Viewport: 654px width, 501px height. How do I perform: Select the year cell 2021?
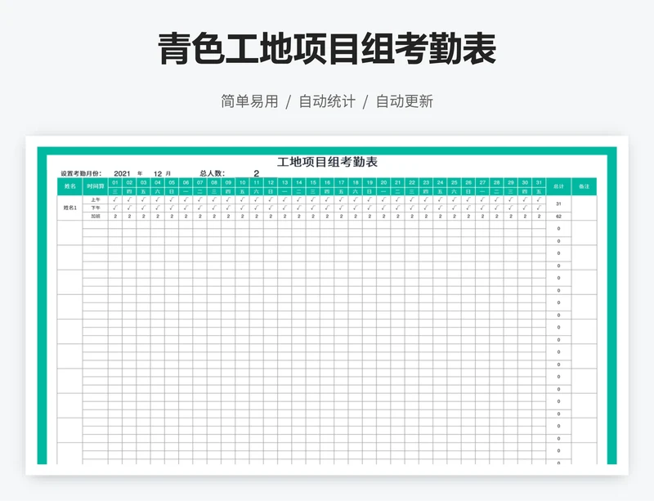point(122,173)
